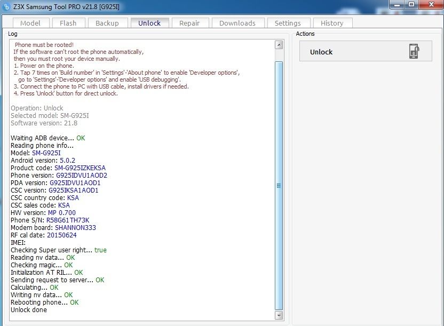Click phone serial R58G61TH73K
The height and width of the screenshot is (326, 444).
(68, 220)
